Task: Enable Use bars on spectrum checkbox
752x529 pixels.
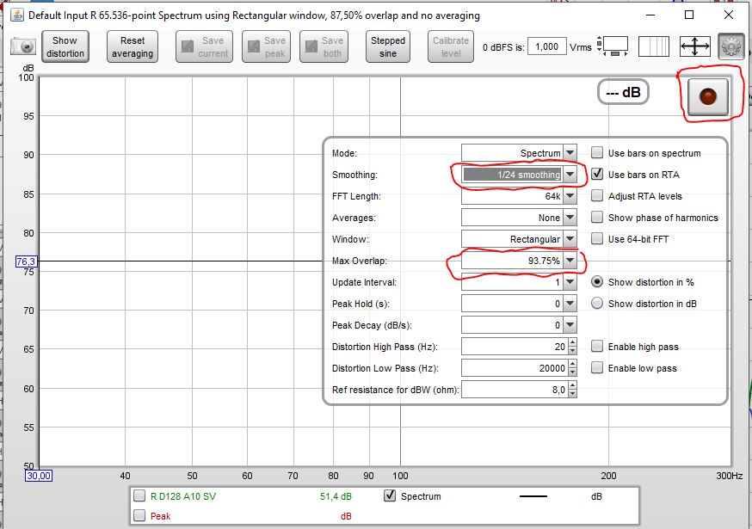Action: pyautogui.click(x=597, y=153)
